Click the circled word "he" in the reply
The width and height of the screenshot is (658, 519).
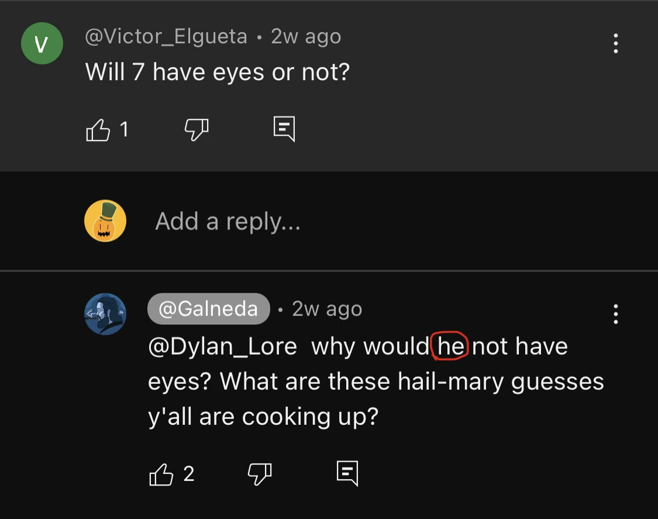(450, 346)
